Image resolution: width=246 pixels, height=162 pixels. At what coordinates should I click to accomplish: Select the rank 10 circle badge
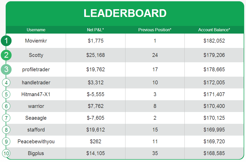click(6, 153)
